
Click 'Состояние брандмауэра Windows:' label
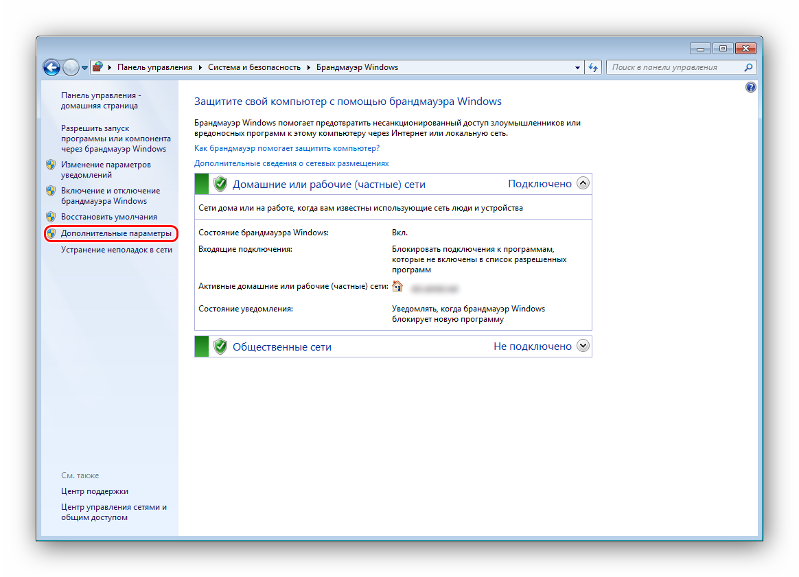(264, 233)
